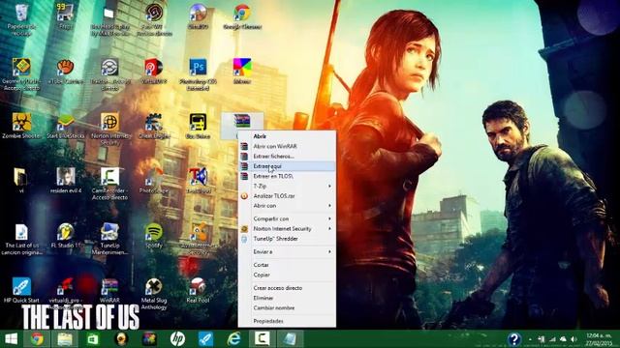This screenshot has height=348, width=620.
Task: Click the taskbar clock and date
Action: pyautogui.click(x=599, y=339)
